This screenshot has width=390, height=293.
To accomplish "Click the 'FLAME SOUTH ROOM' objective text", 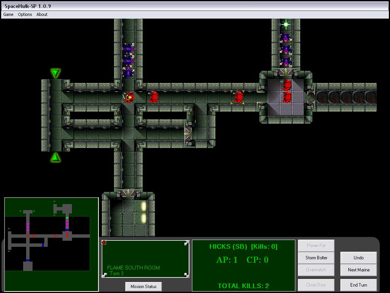I will click(133, 268).
